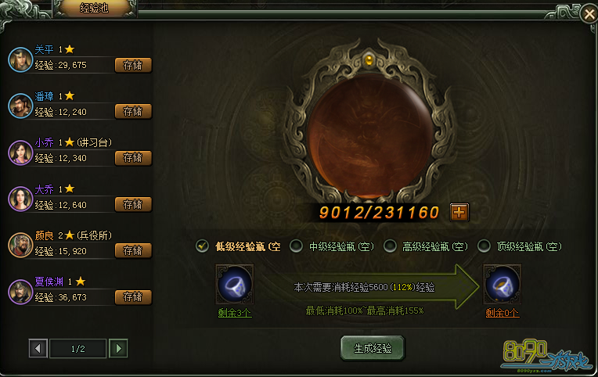Click 存储 button for 关平
598x377 pixels.
pos(133,65)
